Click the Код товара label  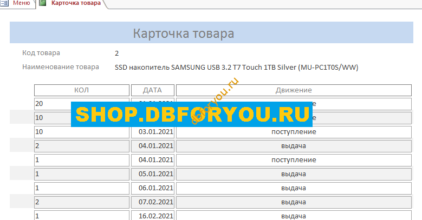tap(41, 53)
